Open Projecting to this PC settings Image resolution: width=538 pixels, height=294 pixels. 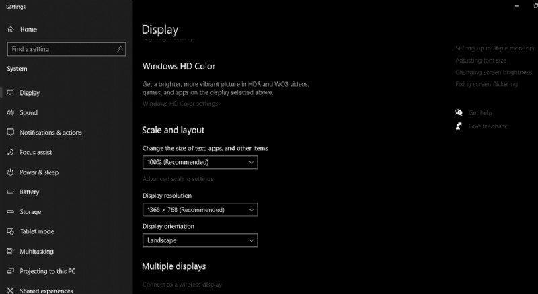[47, 271]
